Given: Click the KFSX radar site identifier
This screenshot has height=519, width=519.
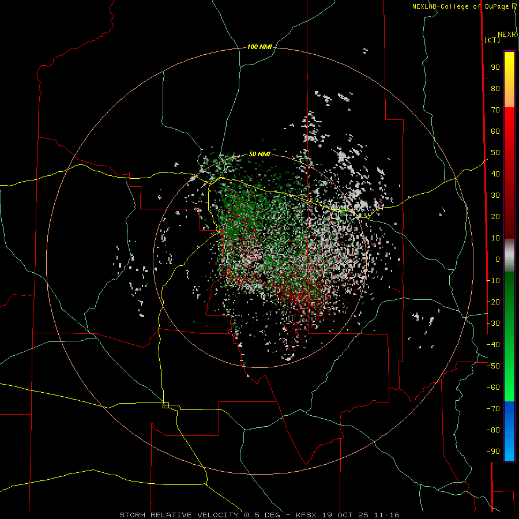Looking at the screenshot, I should tap(306, 515).
